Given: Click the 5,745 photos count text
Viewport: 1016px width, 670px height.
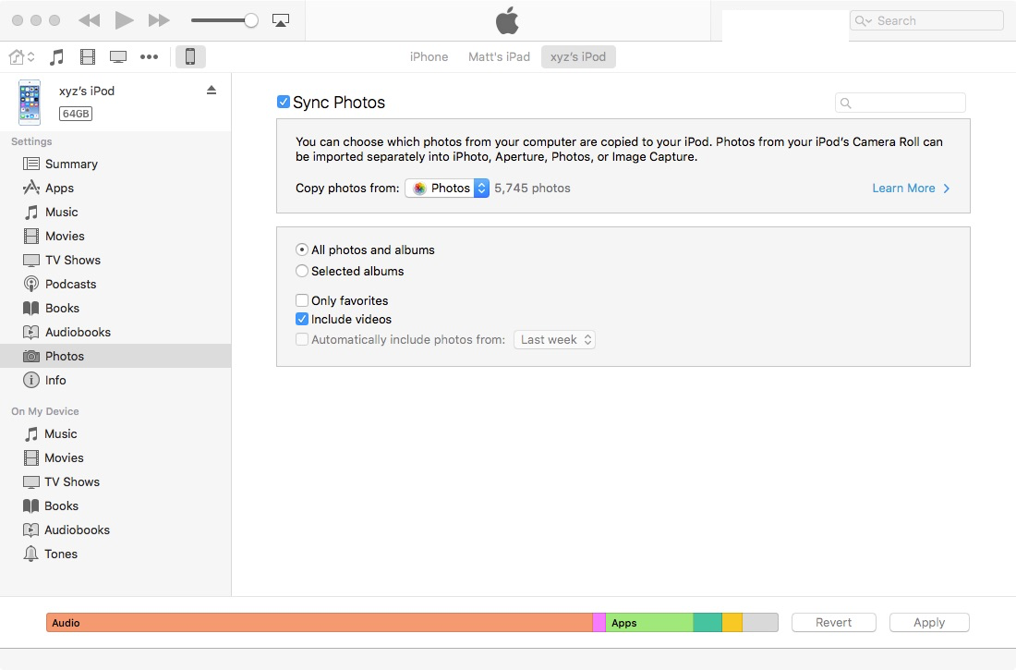Looking at the screenshot, I should click(x=533, y=189).
